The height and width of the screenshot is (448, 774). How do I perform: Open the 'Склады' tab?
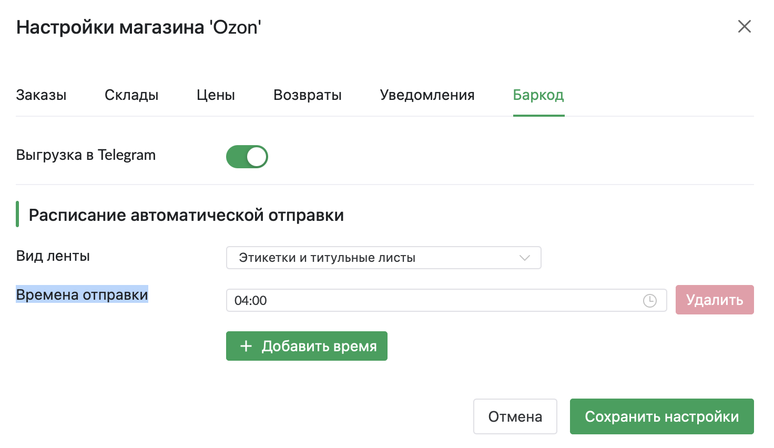coord(131,95)
